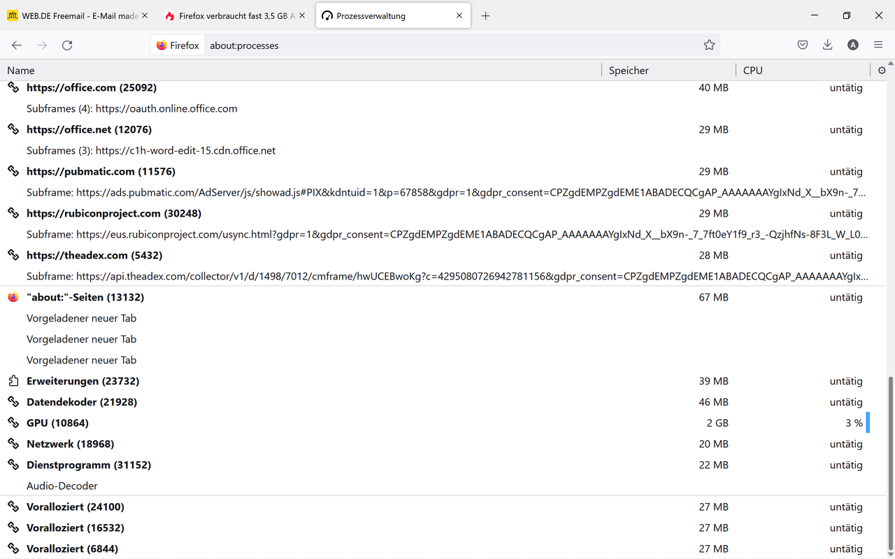This screenshot has width=895, height=559.
Task: Click the Datendekoder process icon
Action: 13,402
